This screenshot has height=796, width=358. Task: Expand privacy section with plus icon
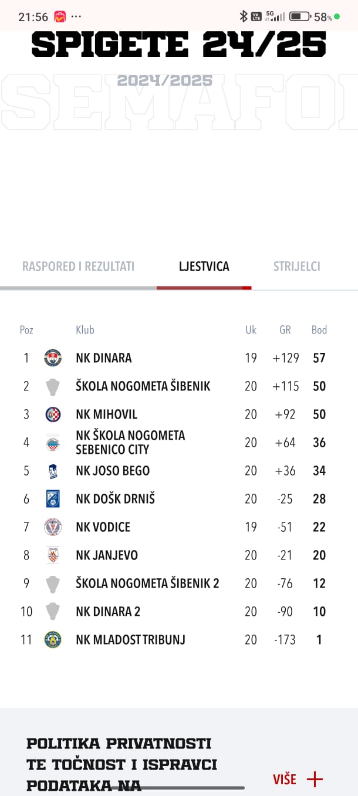315,780
